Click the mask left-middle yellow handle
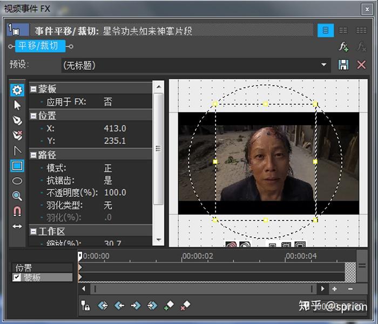Screen dimensions: 378x324 coord(215,162)
